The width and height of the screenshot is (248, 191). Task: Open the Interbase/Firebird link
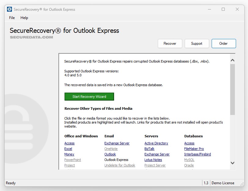click(198, 154)
